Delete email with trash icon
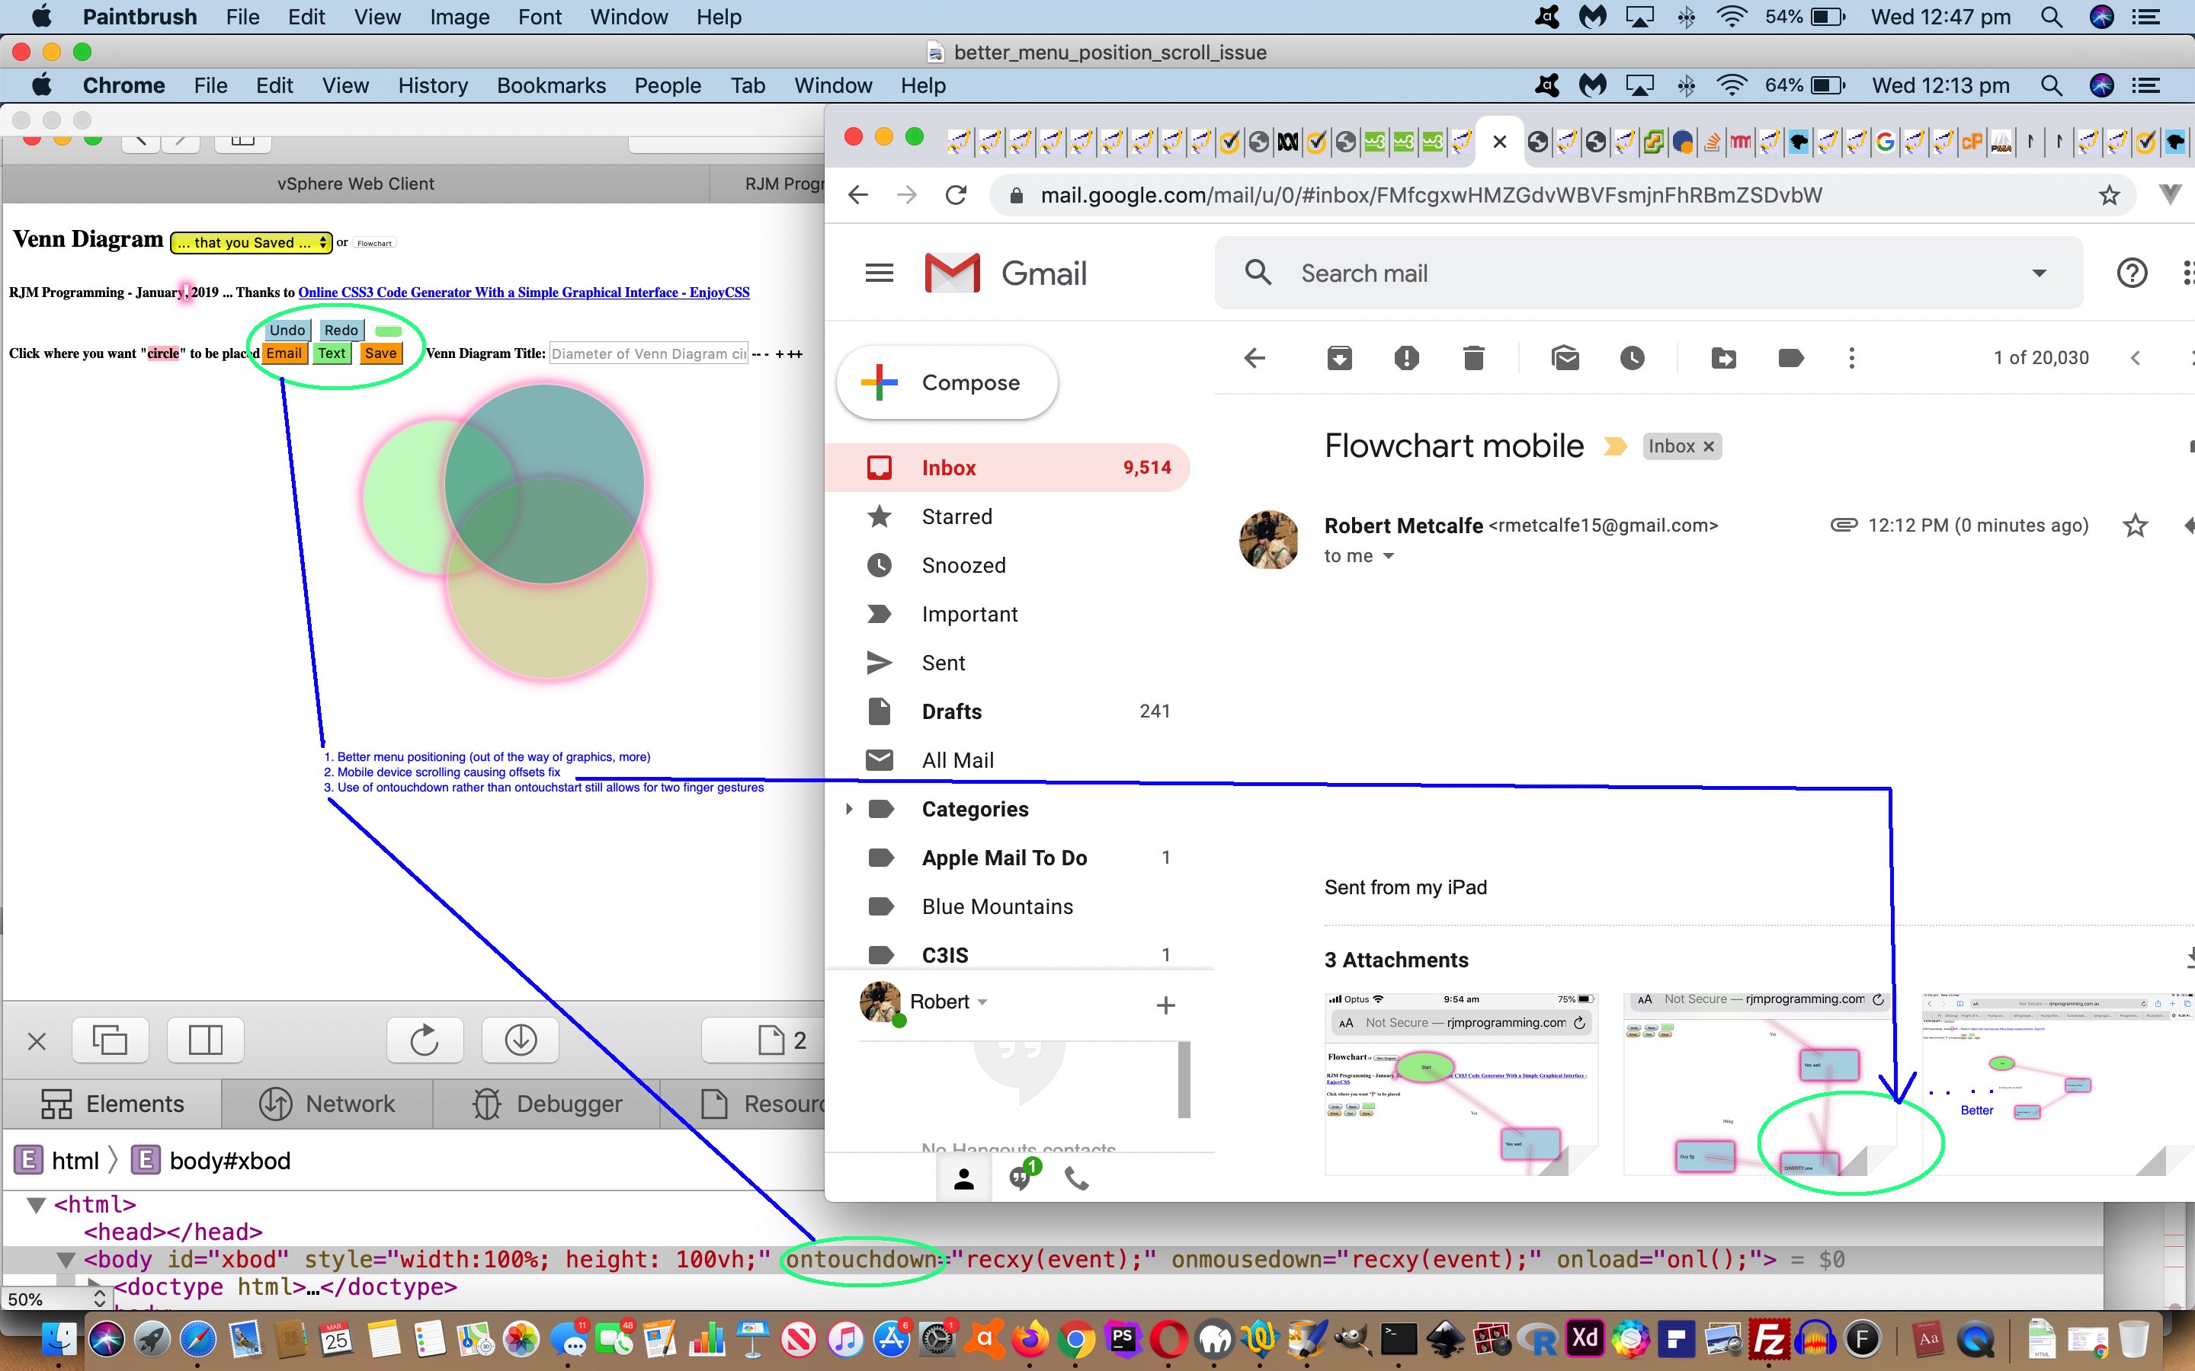This screenshot has height=1371, width=2195. pyautogui.click(x=1473, y=358)
